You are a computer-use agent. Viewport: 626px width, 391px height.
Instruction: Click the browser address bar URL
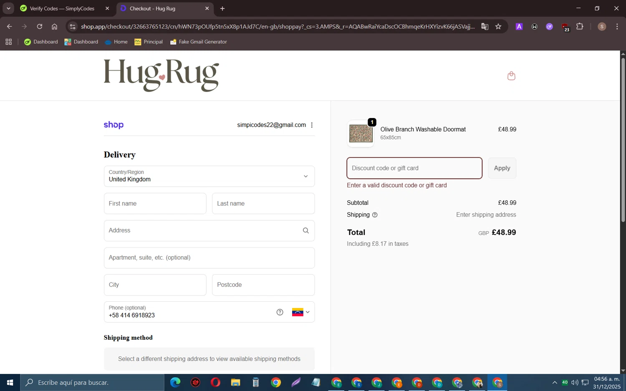coord(278,26)
